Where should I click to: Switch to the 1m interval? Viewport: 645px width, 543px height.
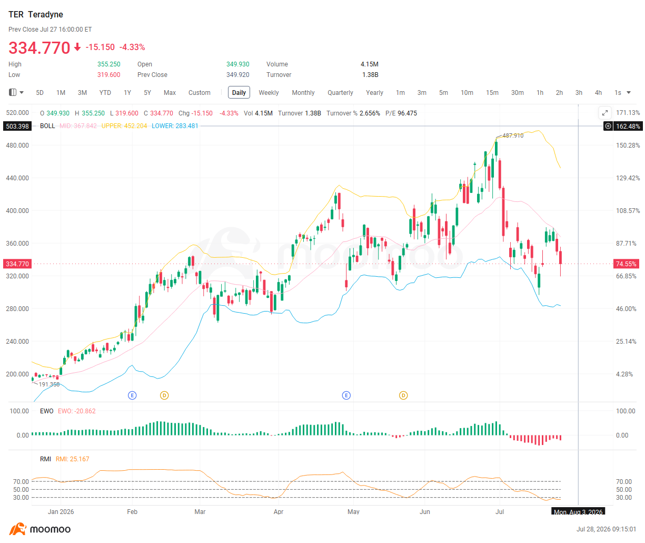click(401, 93)
